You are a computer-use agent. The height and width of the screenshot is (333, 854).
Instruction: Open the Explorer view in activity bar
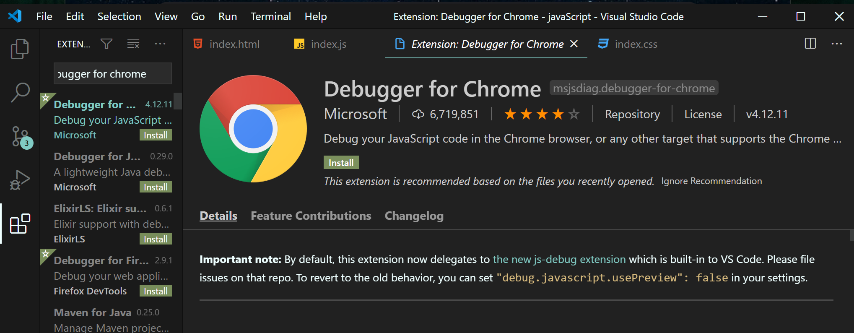pyautogui.click(x=20, y=49)
